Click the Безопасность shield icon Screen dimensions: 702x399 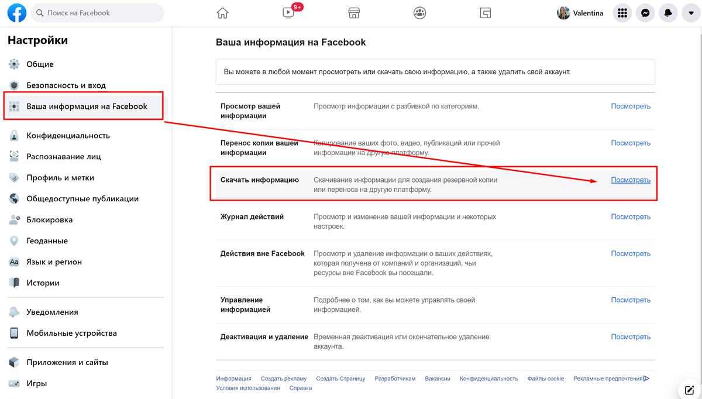pos(15,85)
